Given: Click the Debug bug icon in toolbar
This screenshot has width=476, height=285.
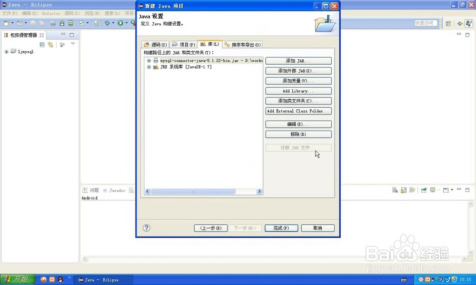Looking at the screenshot, I should 107,23.
